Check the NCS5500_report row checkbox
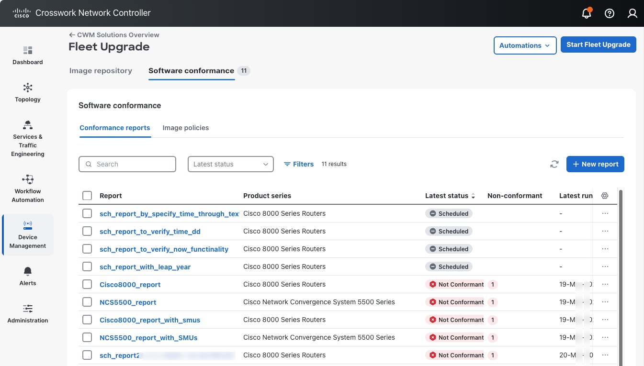Viewport: 644px width, 366px height. coord(87,302)
